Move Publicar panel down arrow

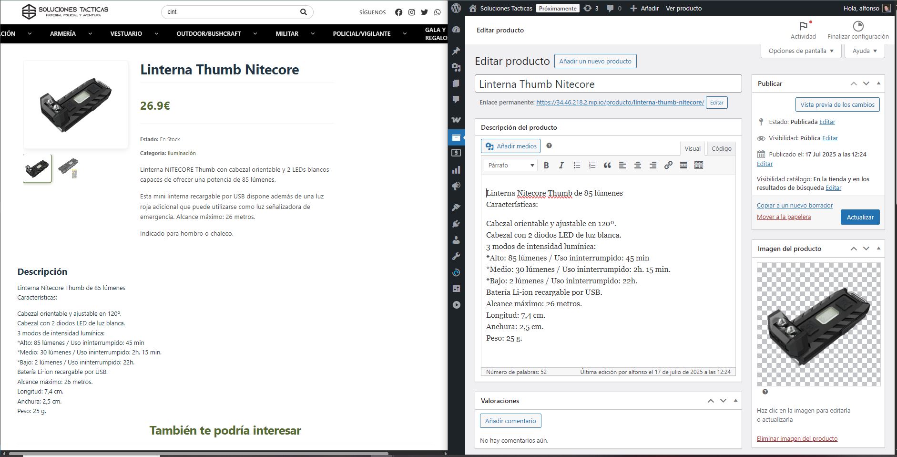coord(866,83)
